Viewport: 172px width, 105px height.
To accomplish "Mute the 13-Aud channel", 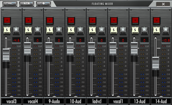I will tap(144, 30).
